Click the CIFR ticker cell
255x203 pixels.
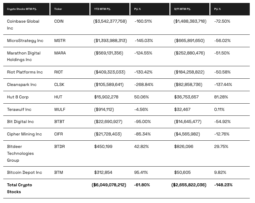point(59,134)
